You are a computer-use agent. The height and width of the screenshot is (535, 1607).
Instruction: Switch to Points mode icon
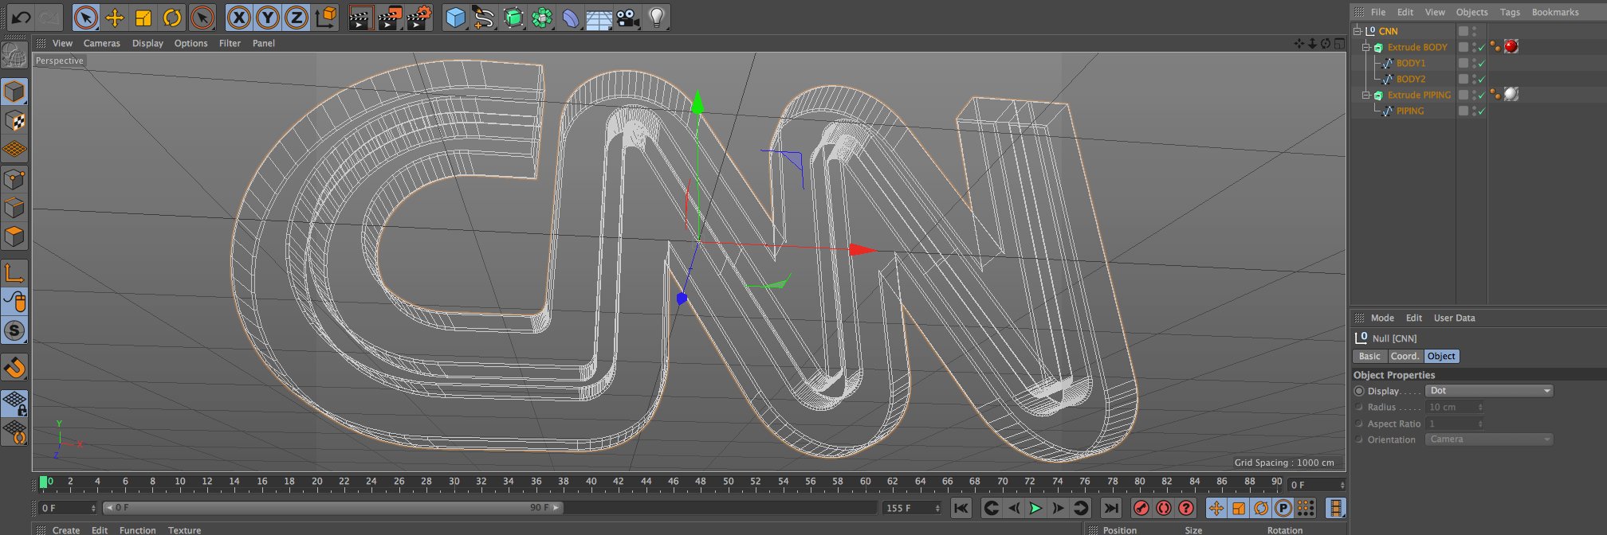pyautogui.click(x=14, y=180)
